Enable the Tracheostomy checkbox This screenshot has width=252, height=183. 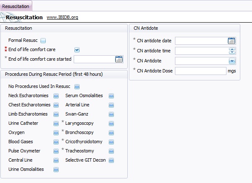pos(111,151)
